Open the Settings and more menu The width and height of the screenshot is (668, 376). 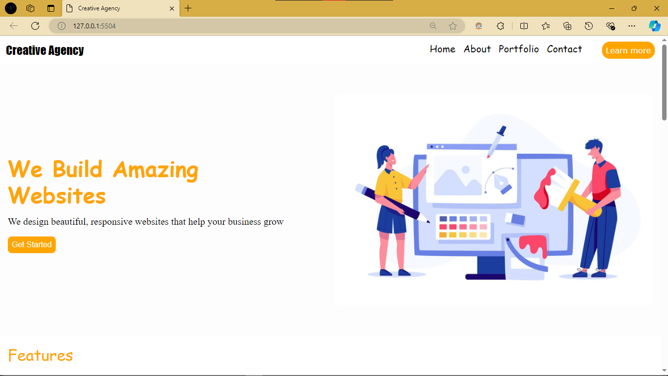(632, 26)
